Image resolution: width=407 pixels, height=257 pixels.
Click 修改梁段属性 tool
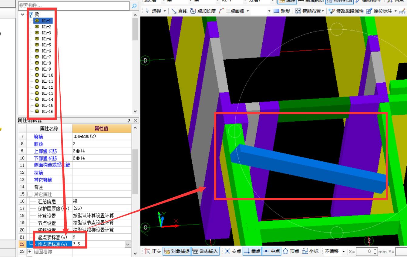(x=346, y=11)
